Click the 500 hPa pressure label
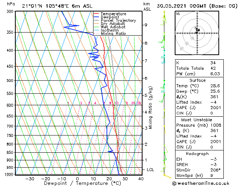 point(11,81)
